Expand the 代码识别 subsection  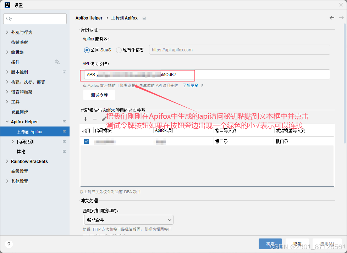(x=13, y=141)
